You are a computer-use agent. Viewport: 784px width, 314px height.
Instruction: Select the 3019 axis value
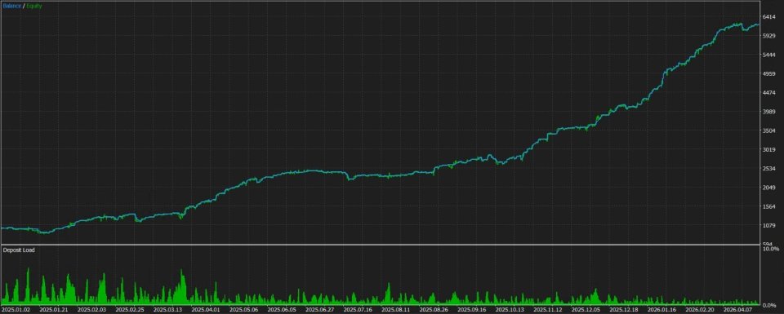[x=768, y=149]
